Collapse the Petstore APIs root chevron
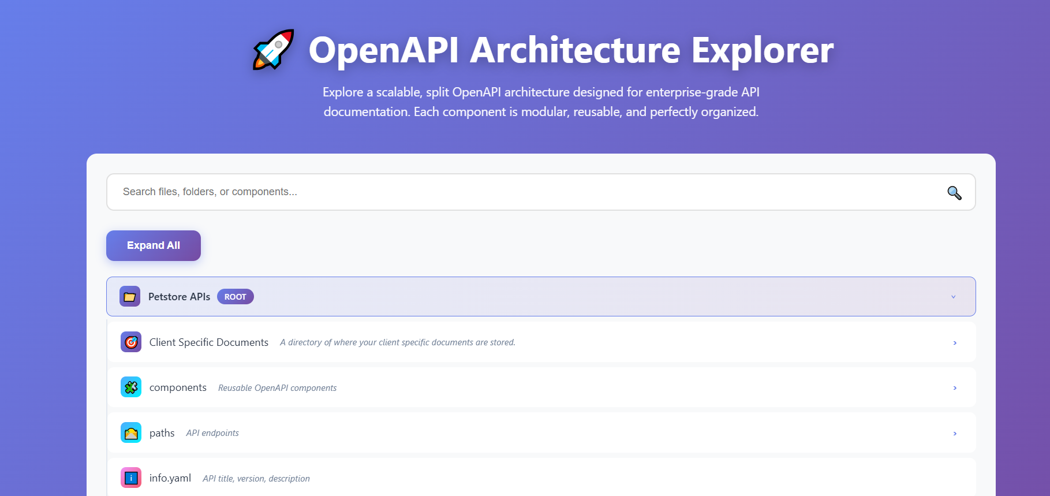Screen dimensions: 1050x496 tap(953, 297)
